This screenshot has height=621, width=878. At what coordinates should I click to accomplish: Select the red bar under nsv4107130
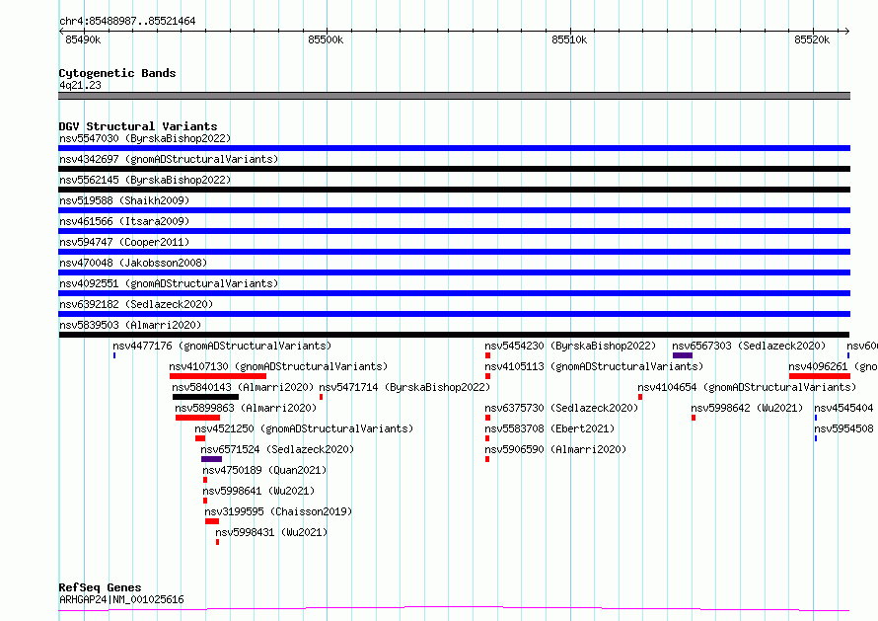coord(218,376)
